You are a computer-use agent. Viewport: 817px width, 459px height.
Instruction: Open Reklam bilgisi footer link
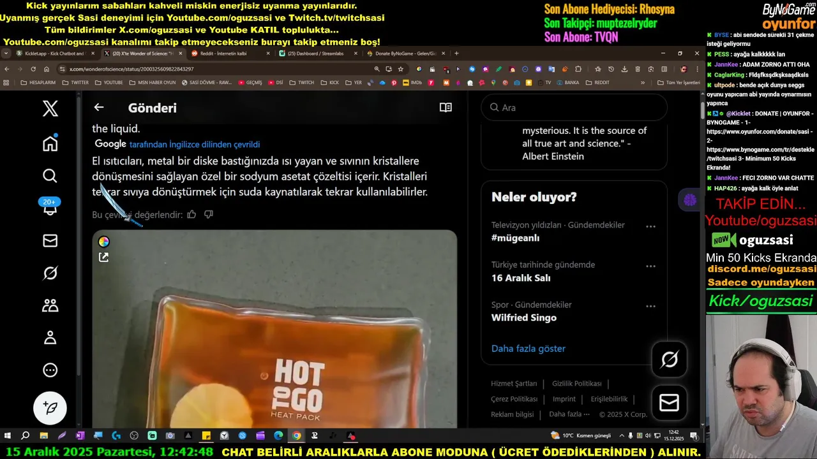[512, 414]
